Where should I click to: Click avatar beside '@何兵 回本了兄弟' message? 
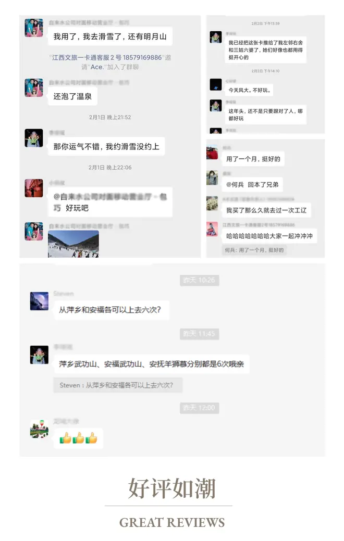tap(212, 178)
